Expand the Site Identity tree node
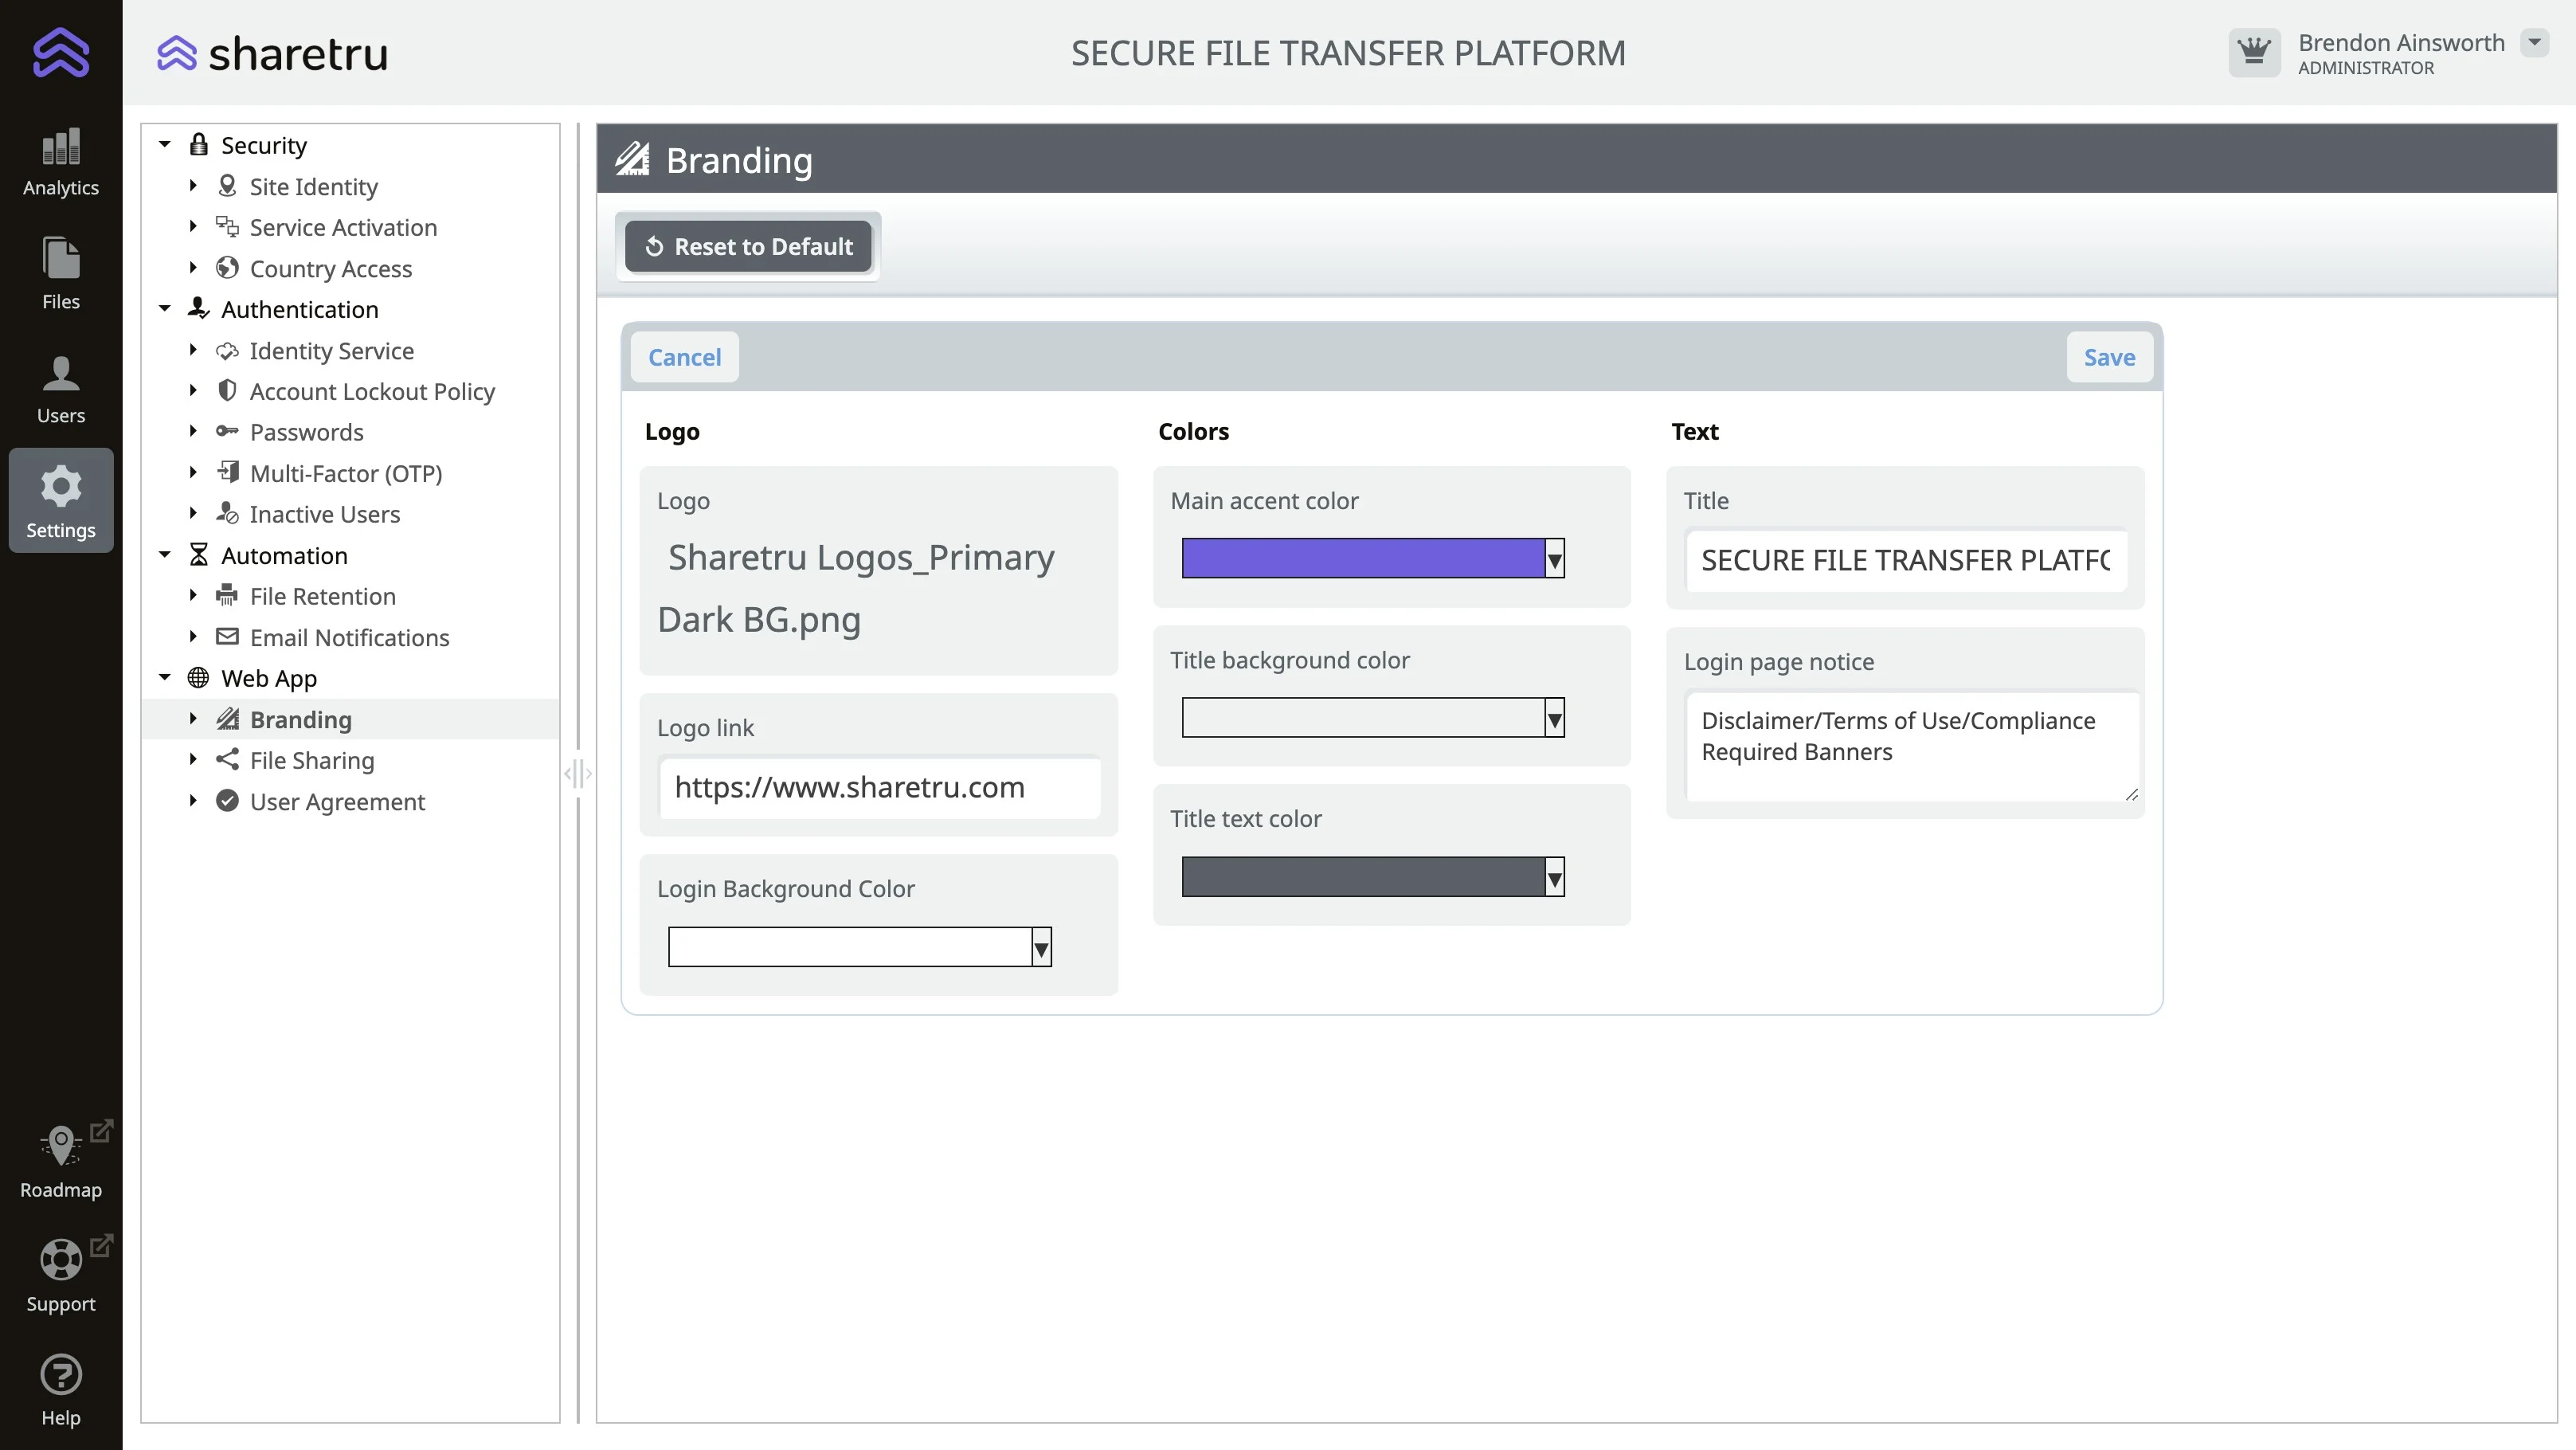Viewport: 2576px width, 1450px height. pyautogui.click(x=193, y=187)
